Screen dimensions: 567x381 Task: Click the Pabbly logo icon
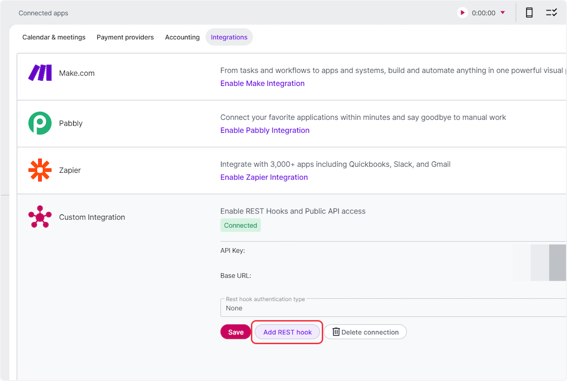[x=40, y=123]
